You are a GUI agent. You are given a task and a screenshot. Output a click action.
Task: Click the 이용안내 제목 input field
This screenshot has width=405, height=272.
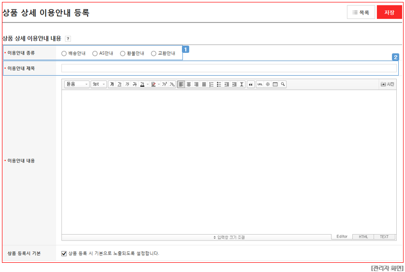coord(229,68)
